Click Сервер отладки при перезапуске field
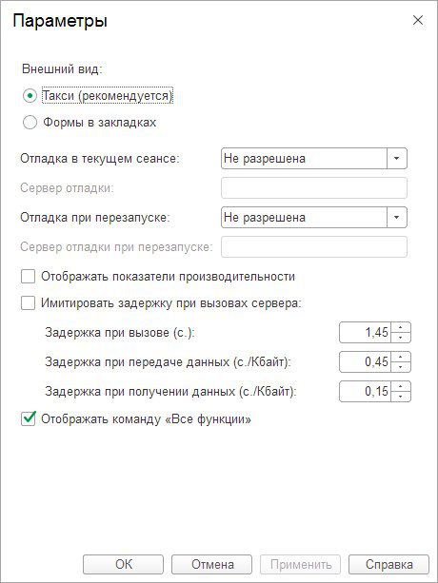 (314, 247)
